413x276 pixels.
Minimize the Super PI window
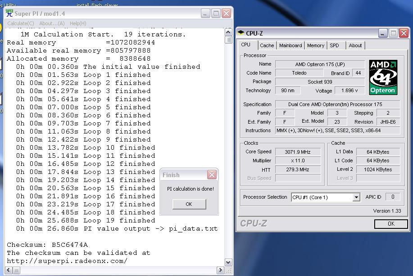[x=205, y=13]
